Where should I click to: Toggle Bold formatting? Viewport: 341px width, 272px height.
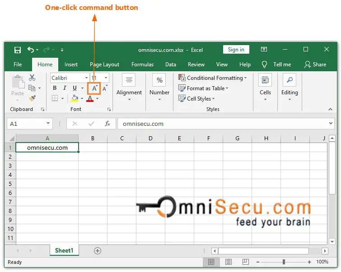point(55,88)
